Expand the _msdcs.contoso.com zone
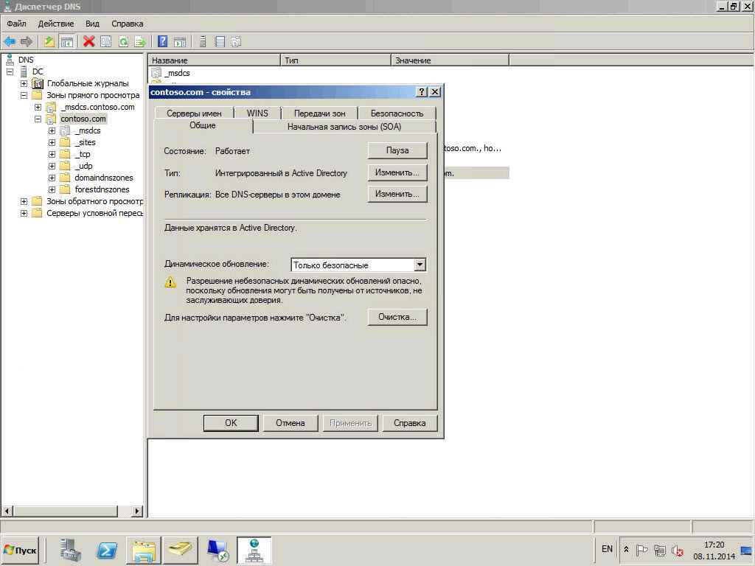 click(38, 107)
